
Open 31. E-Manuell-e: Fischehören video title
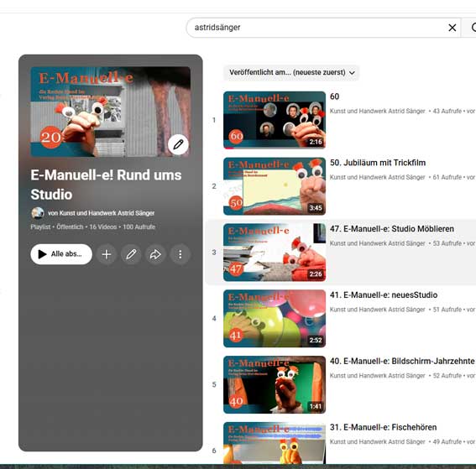(x=383, y=427)
